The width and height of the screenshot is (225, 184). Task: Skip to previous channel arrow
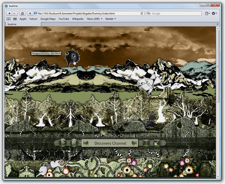click(86, 143)
